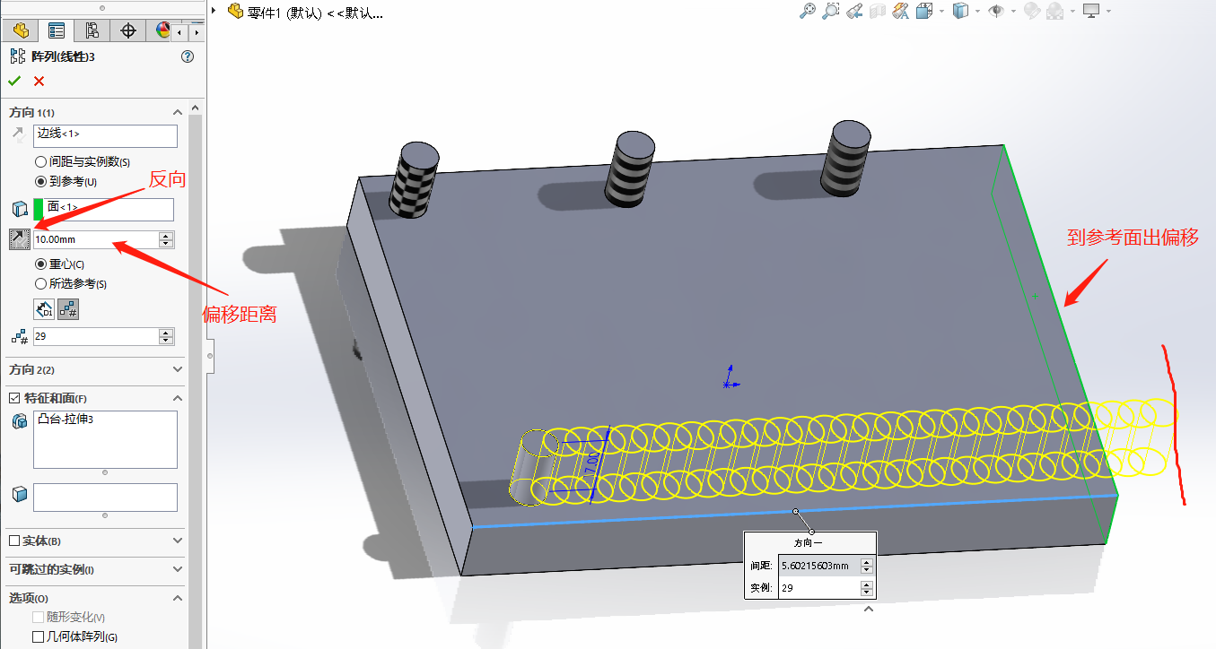Click the Hide/Show Items eye icon
1216x649 pixels.
997,11
